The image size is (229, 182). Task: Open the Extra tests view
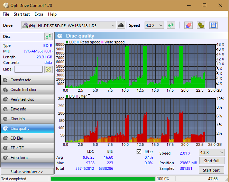click(27, 158)
